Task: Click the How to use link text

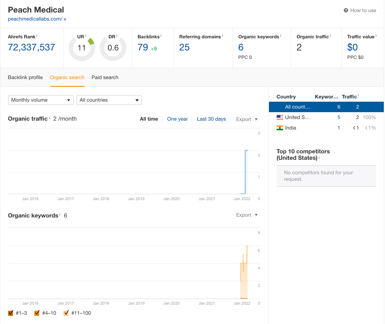Action: pos(363,10)
